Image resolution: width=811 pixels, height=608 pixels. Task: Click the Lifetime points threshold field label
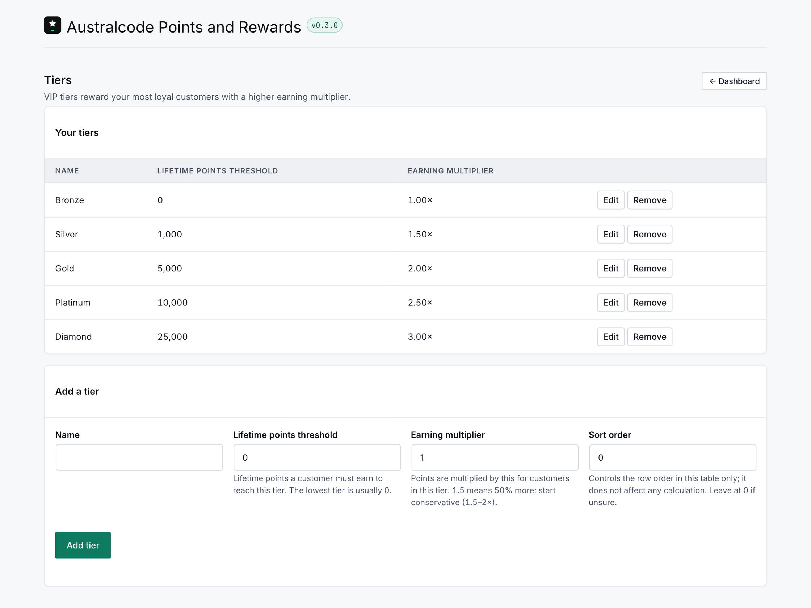tap(285, 435)
